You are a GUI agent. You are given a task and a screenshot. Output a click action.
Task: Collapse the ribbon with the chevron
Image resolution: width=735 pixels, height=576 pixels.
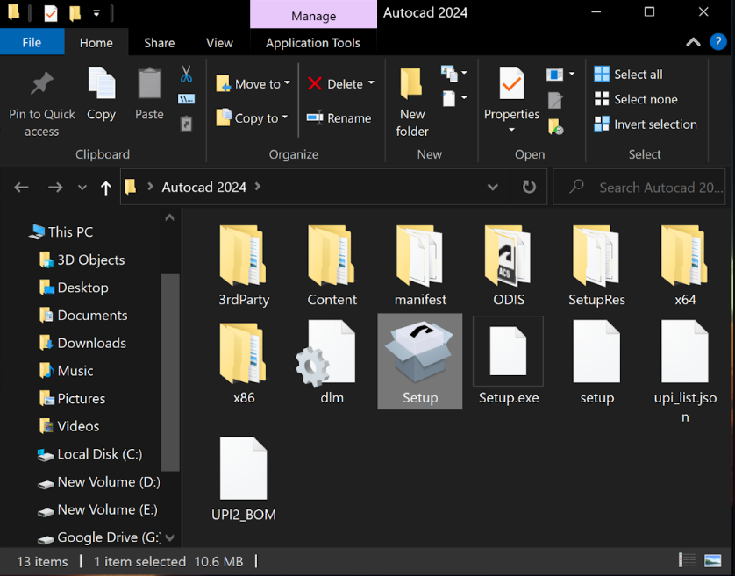693,42
